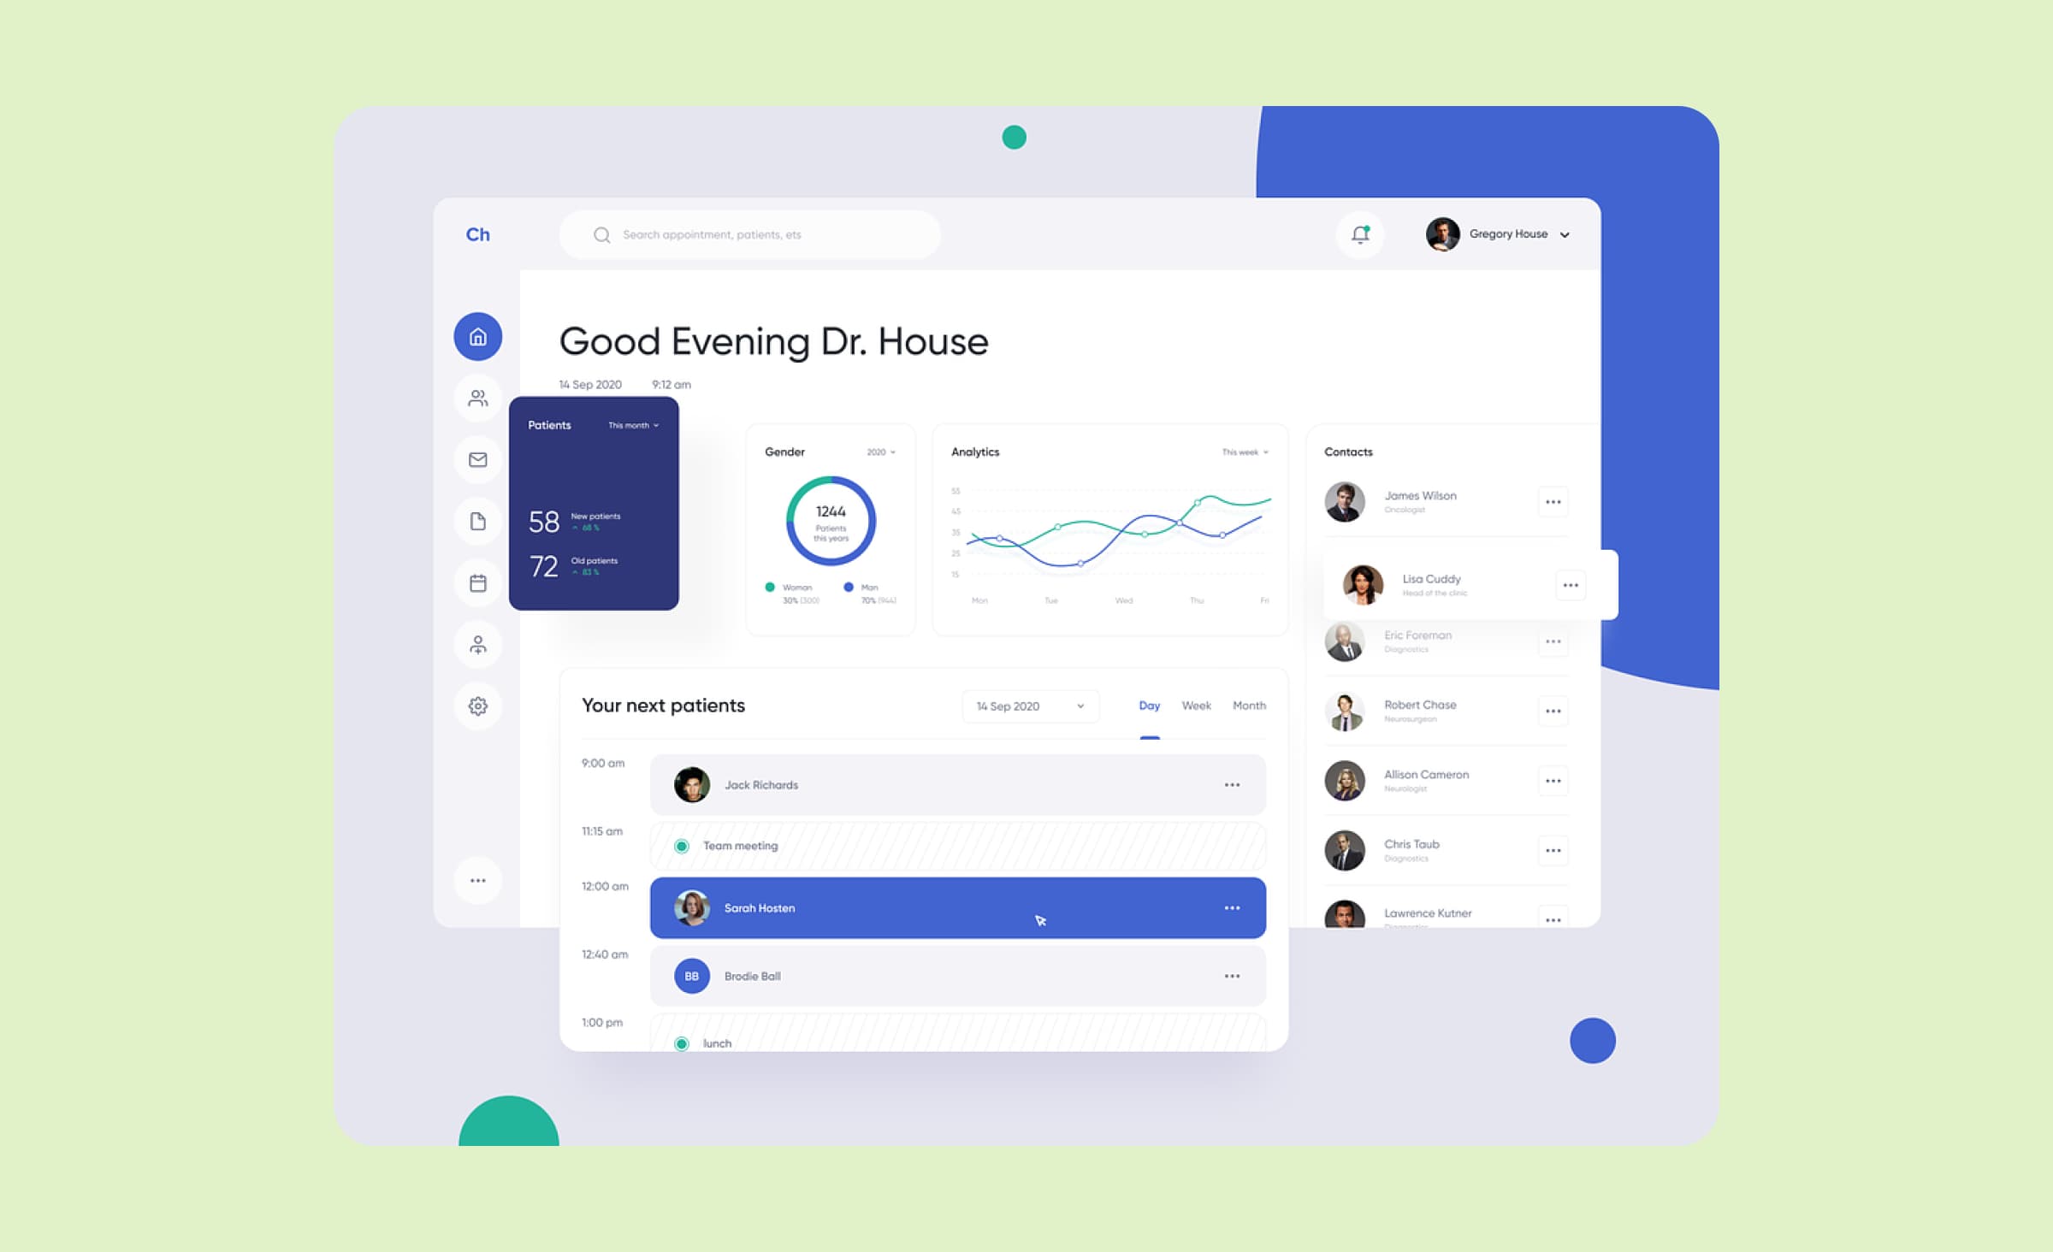The height and width of the screenshot is (1252, 2053).
Task: Toggle options for Sarah Hosten appointment
Action: [x=1232, y=907]
